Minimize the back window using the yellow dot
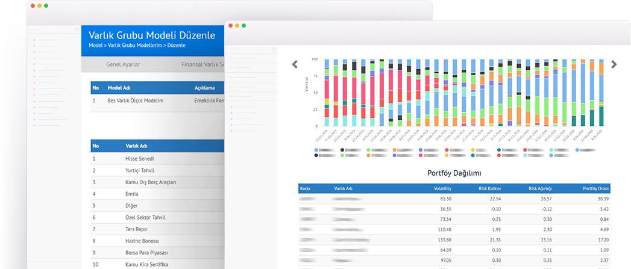Image resolution: width=631 pixels, height=269 pixels. (39, 5)
